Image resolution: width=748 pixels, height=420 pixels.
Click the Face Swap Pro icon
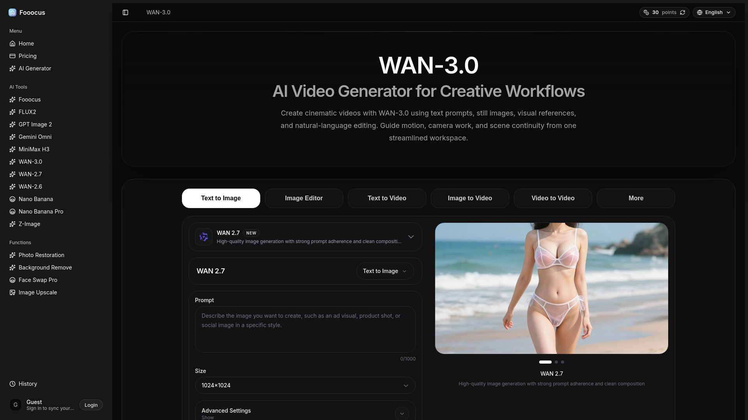(12, 280)
